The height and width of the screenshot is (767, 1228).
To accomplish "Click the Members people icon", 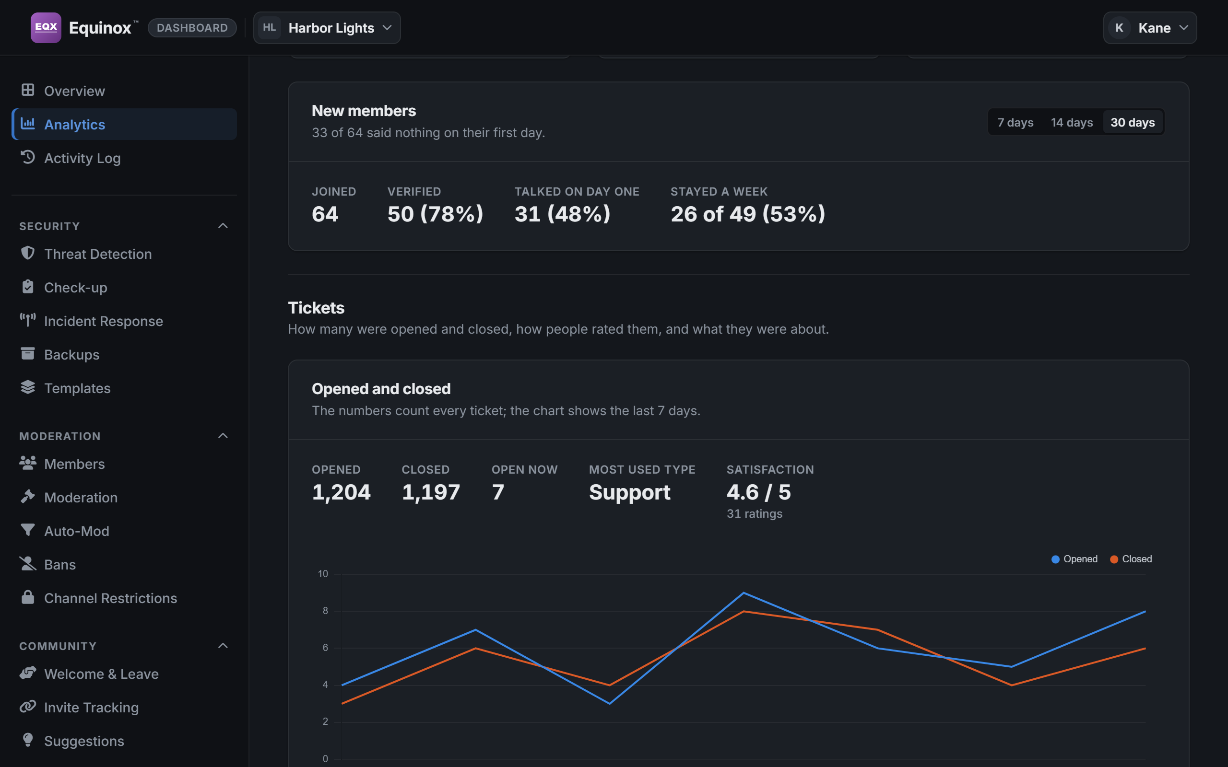I will pos(28,463).
